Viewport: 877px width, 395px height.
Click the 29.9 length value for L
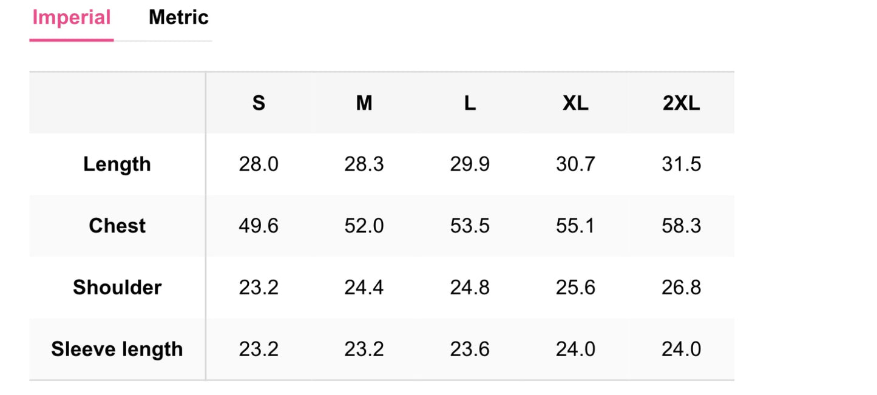click(470, 164)
